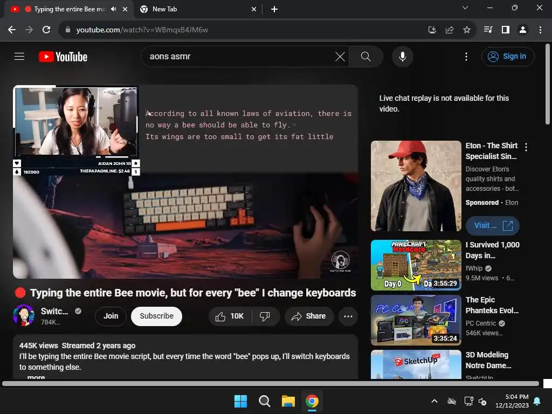The width and height of the screenshot is (552, 414).
Task: Click the address bar URL
Action: 142,30
